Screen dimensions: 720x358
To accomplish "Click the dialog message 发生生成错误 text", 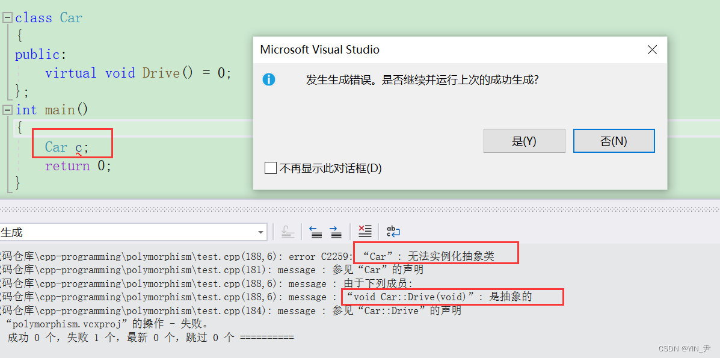I will (x=422, y=79).
